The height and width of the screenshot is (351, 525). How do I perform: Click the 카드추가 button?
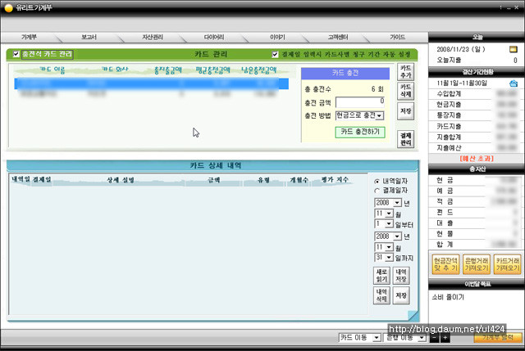(x=405, y=72)
